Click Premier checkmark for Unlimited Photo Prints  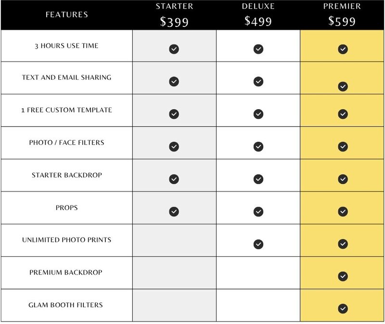(x=343, y=244)
